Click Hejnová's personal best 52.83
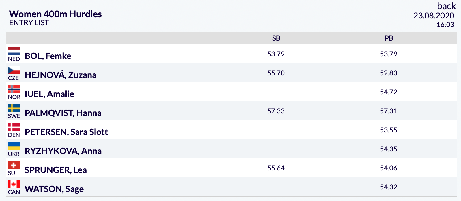461x201 pixels. [x=389, y=73]
